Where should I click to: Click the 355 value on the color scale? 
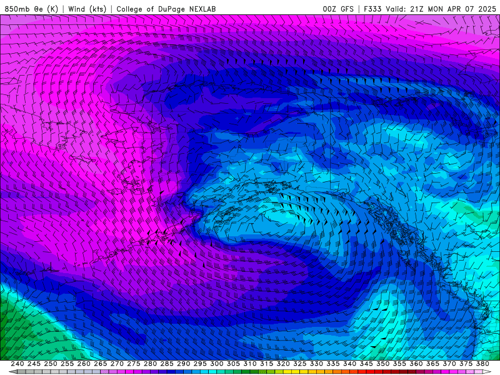[x=399, y=364]
